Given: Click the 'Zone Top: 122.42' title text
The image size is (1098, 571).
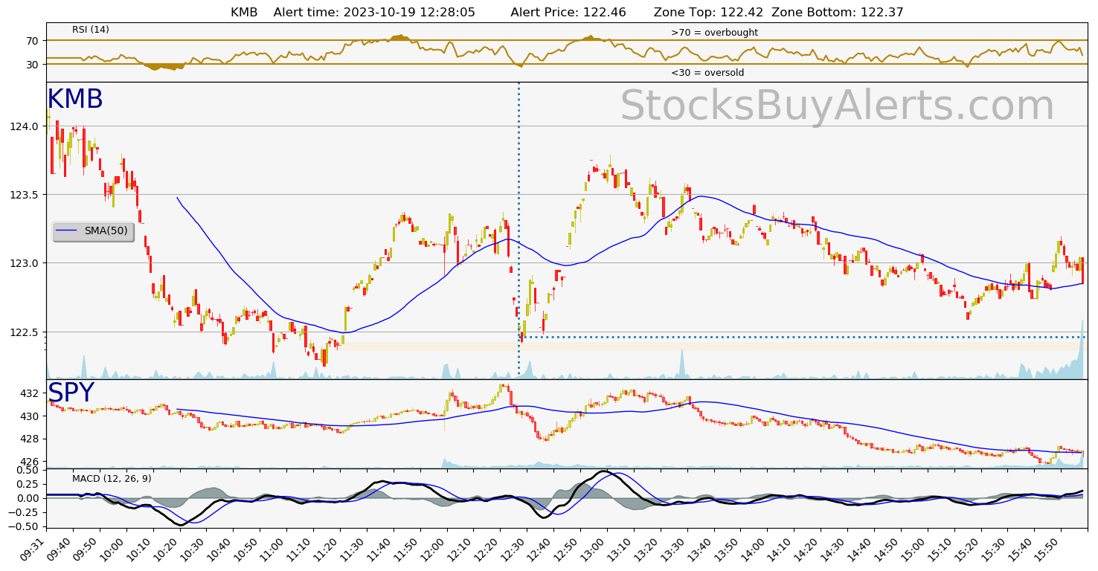Looking at the screenshot, I should tap(709, 13).
